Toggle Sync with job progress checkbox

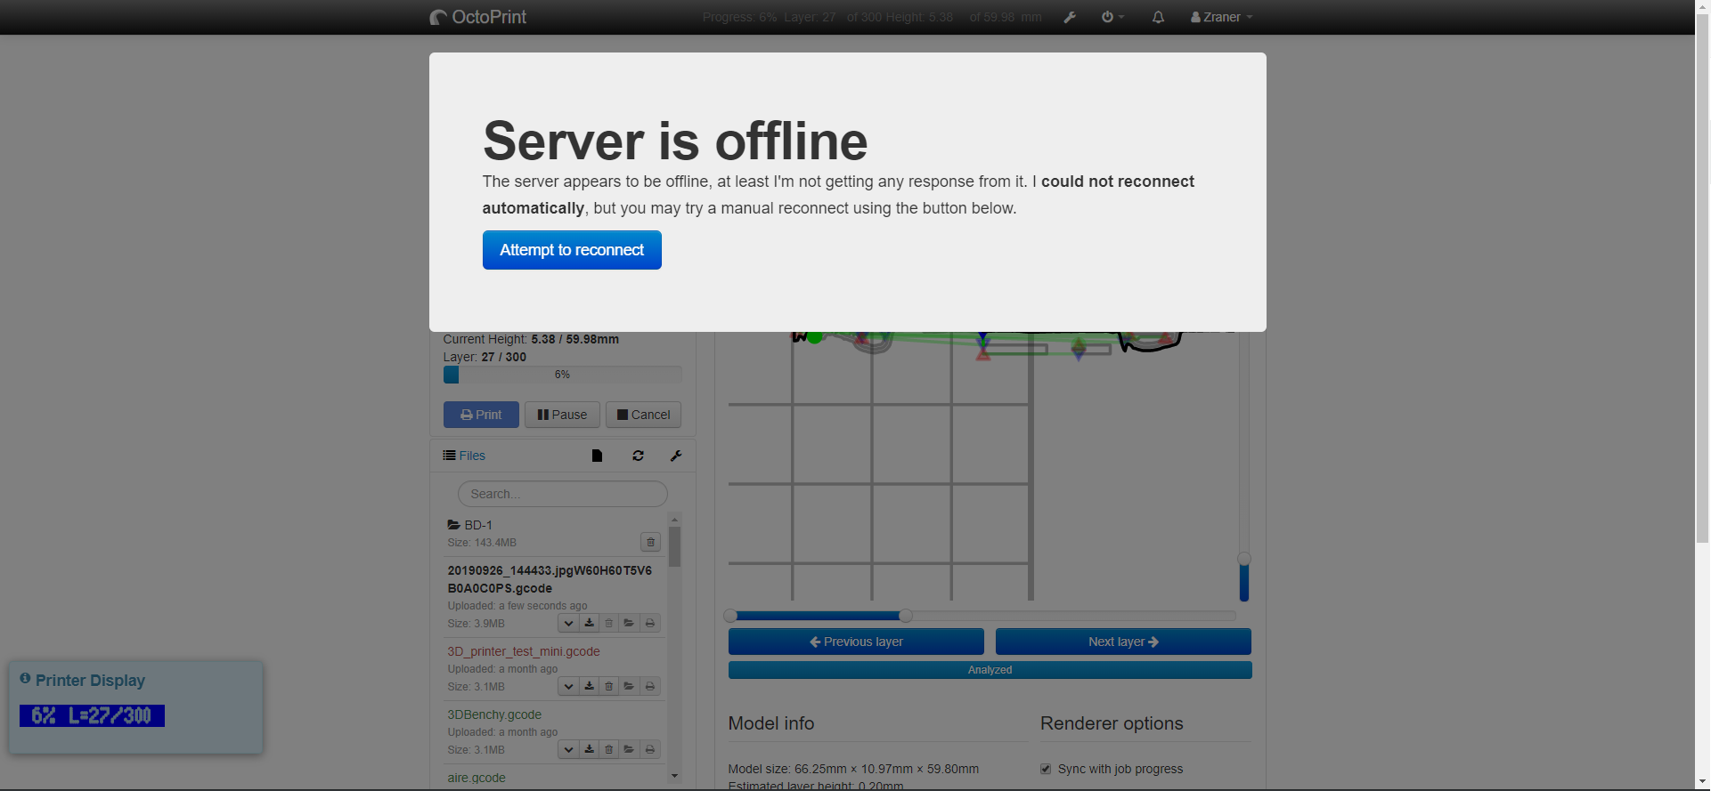1046,769
